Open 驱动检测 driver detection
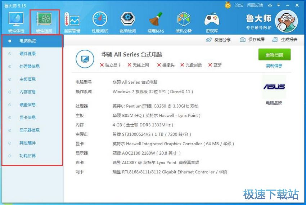The height and width of the screenshot is (205, 306). (128, 22)
